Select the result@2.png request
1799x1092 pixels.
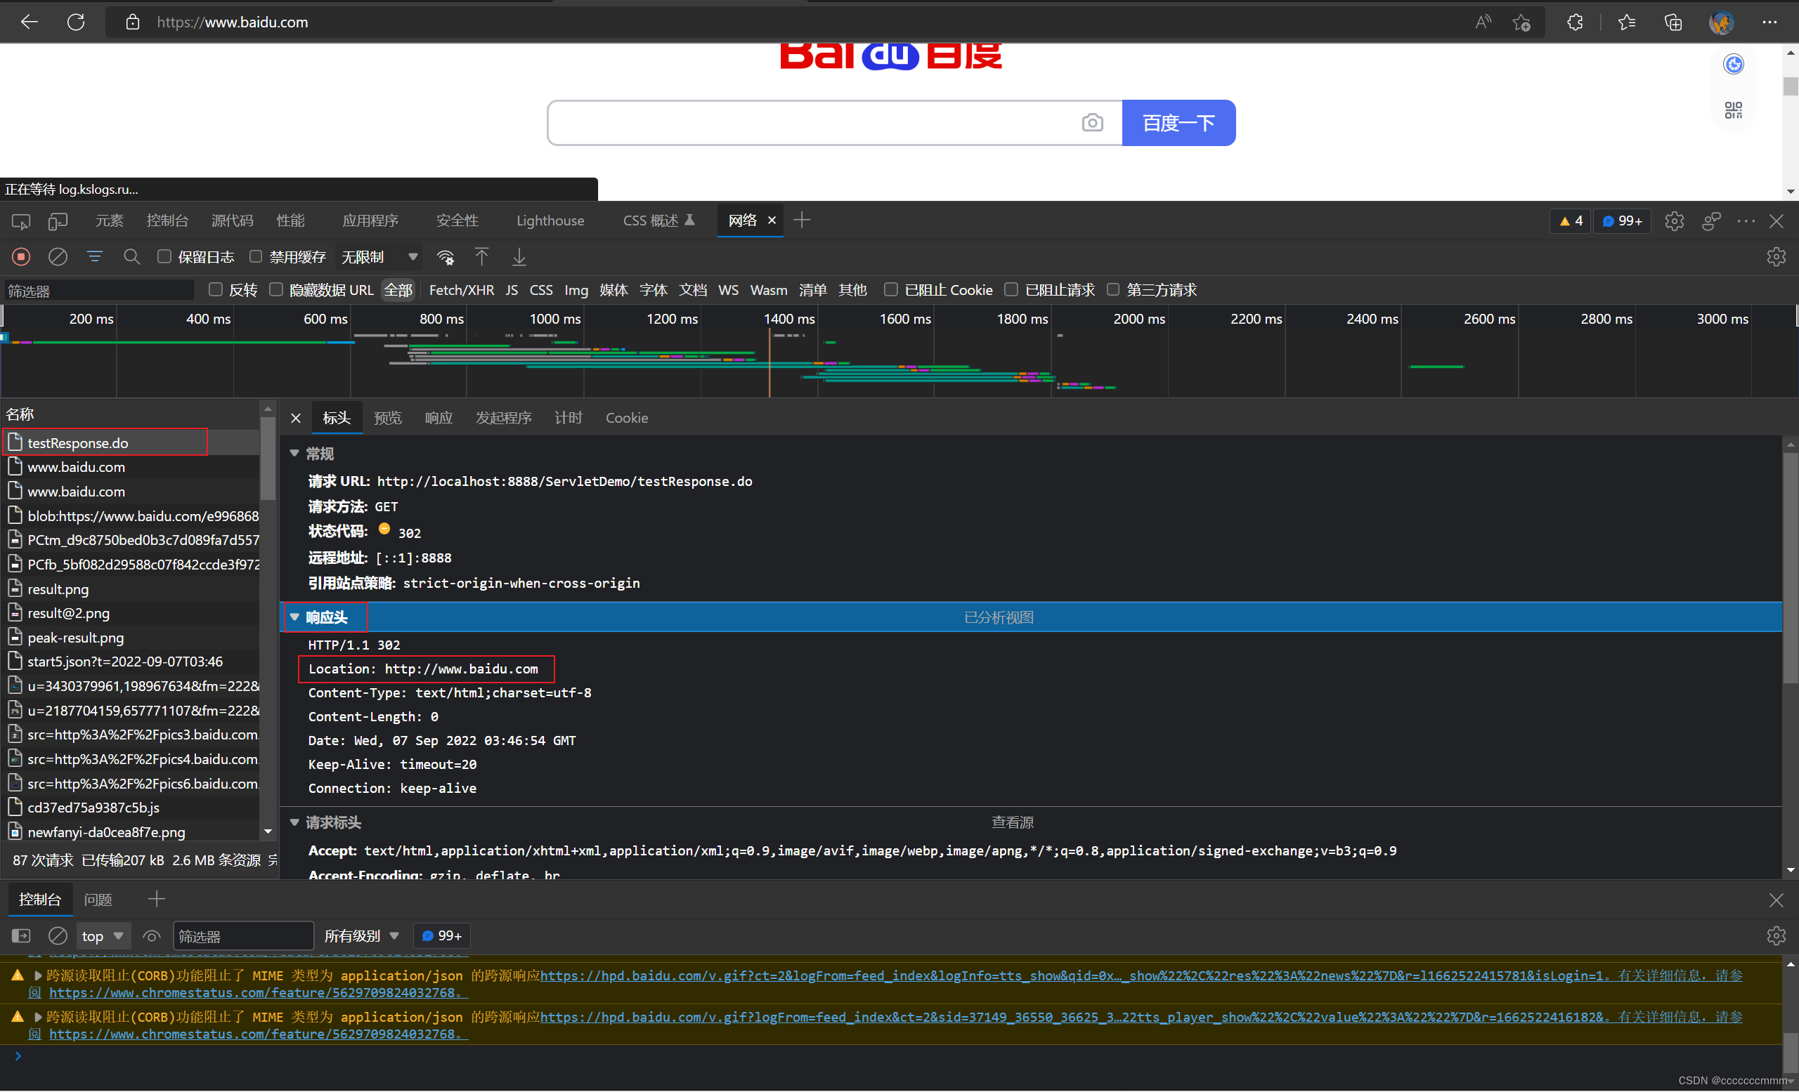131,613
